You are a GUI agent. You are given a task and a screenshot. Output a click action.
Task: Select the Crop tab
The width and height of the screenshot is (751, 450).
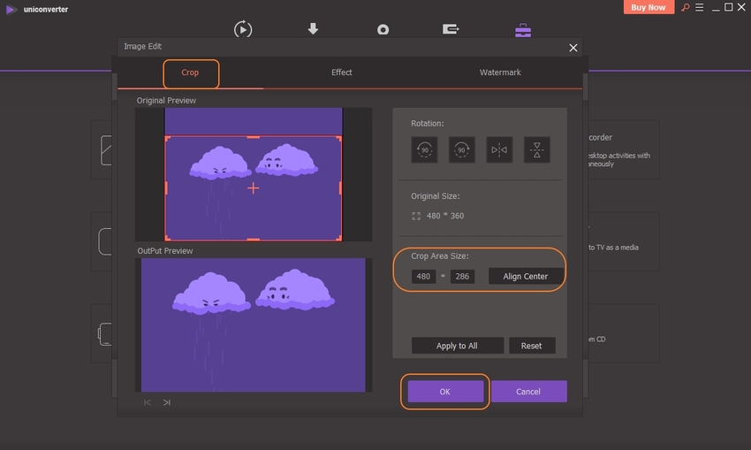tap(190, 72)
